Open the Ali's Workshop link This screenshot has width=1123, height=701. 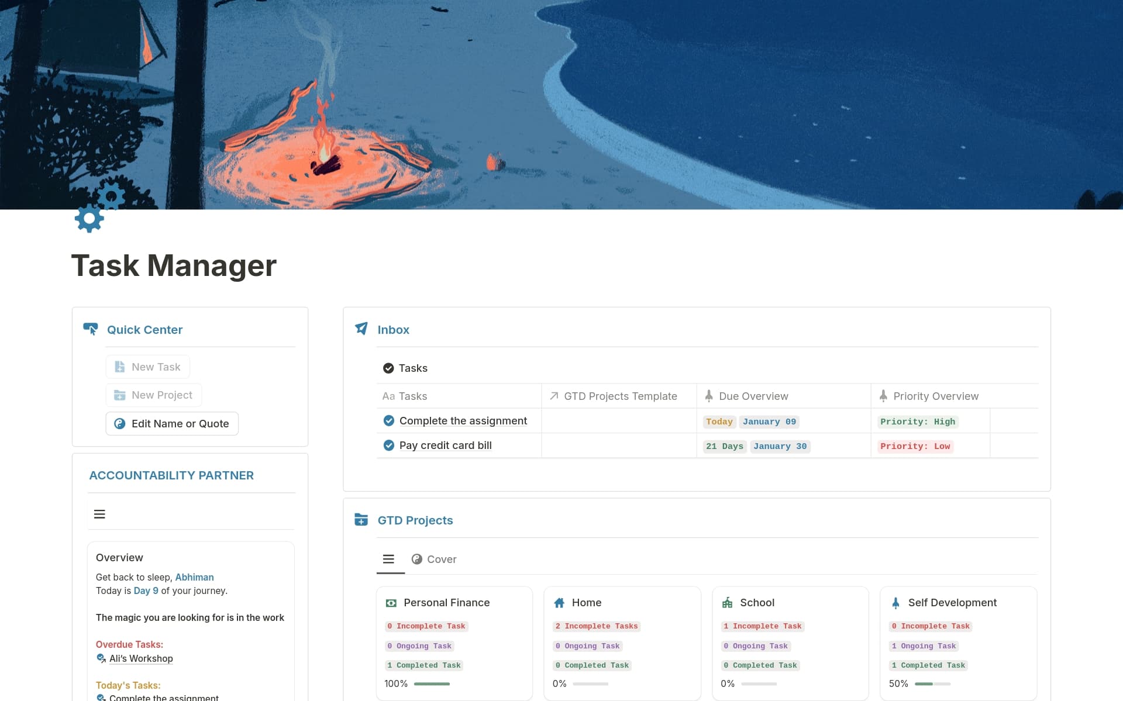click(x=141, y=658)
